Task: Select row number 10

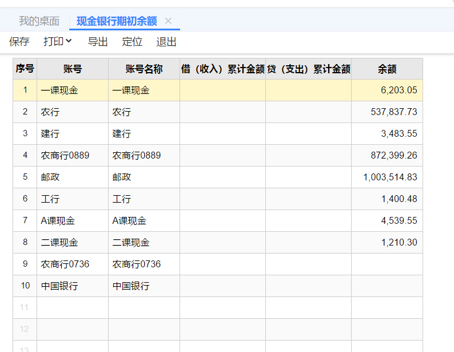Action: pyautogui.click(x=25, y=286)
